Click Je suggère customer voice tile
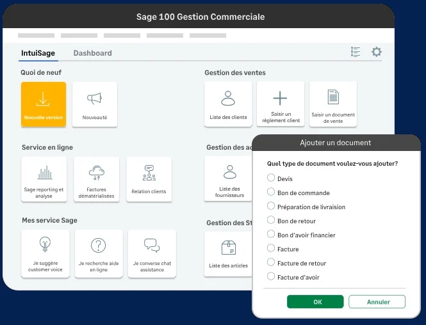 click(x=45, y=253)
